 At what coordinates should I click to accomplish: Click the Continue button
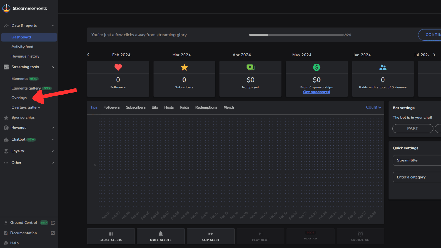click(430, 35)
